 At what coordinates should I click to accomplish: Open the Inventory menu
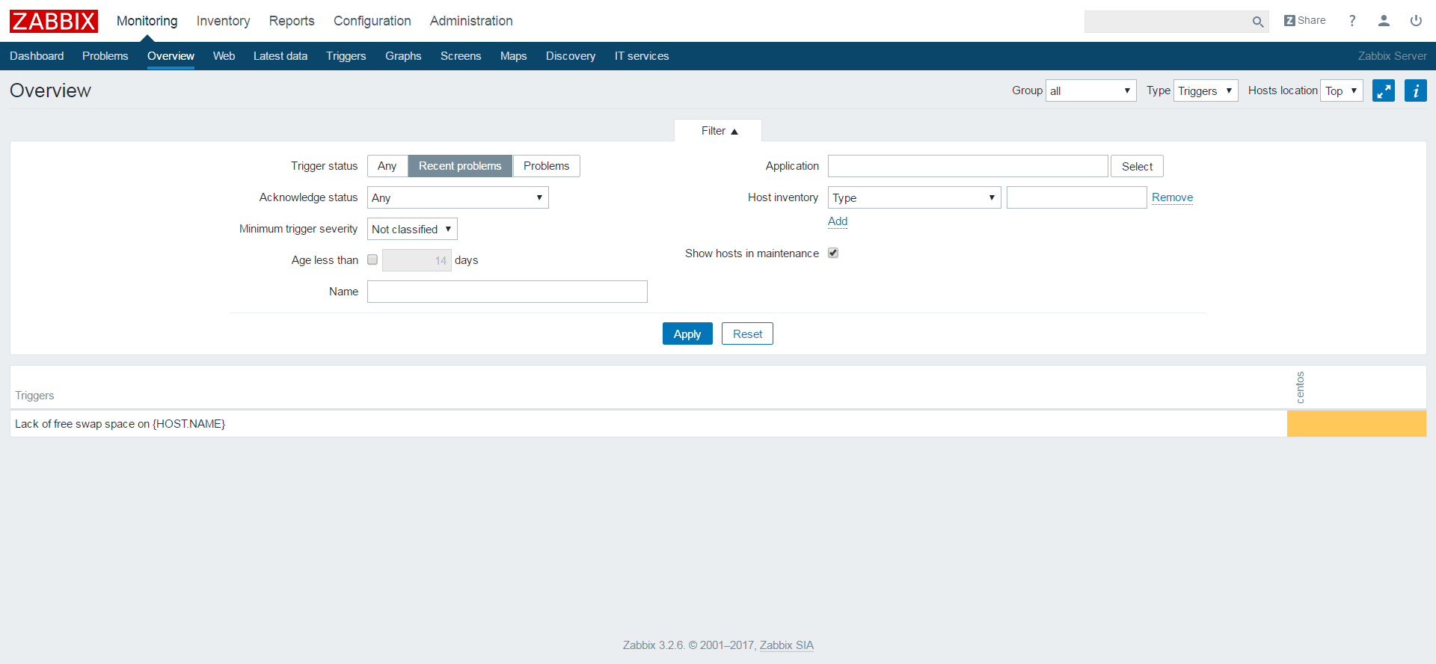[x=224, y=21]
